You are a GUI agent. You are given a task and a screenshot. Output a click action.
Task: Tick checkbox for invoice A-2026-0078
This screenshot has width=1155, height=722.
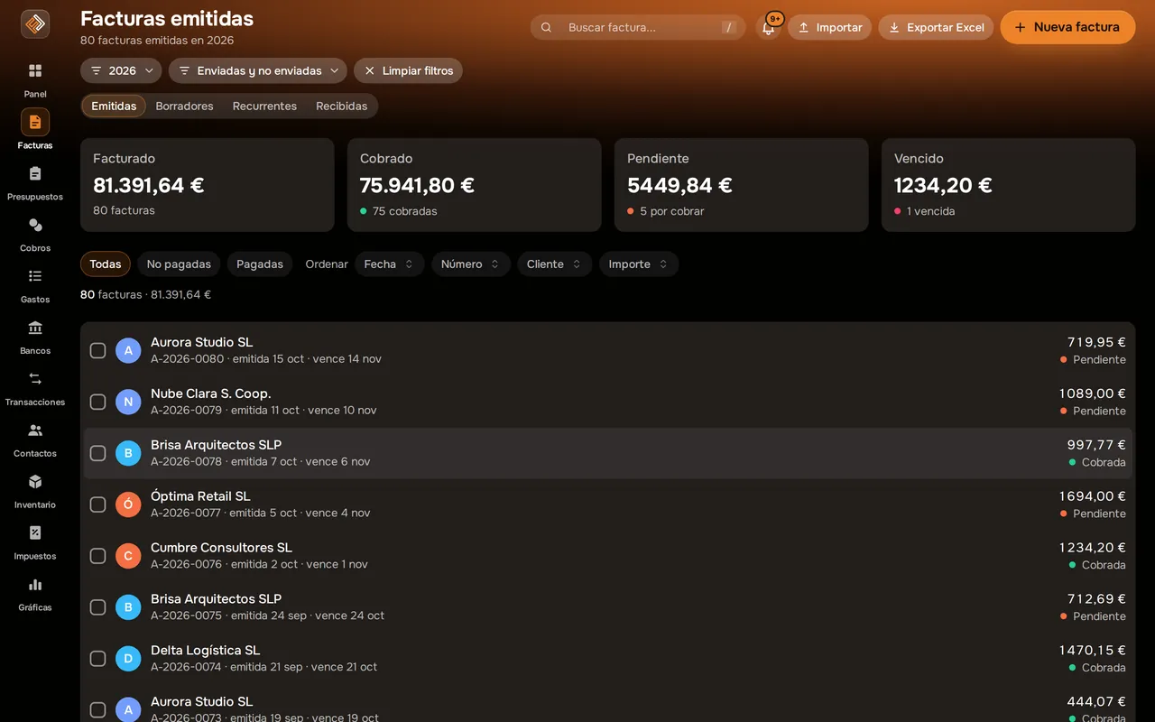click(x=97, y=453)
